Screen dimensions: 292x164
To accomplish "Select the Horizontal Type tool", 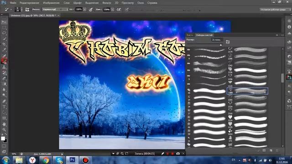I will 4,107.
